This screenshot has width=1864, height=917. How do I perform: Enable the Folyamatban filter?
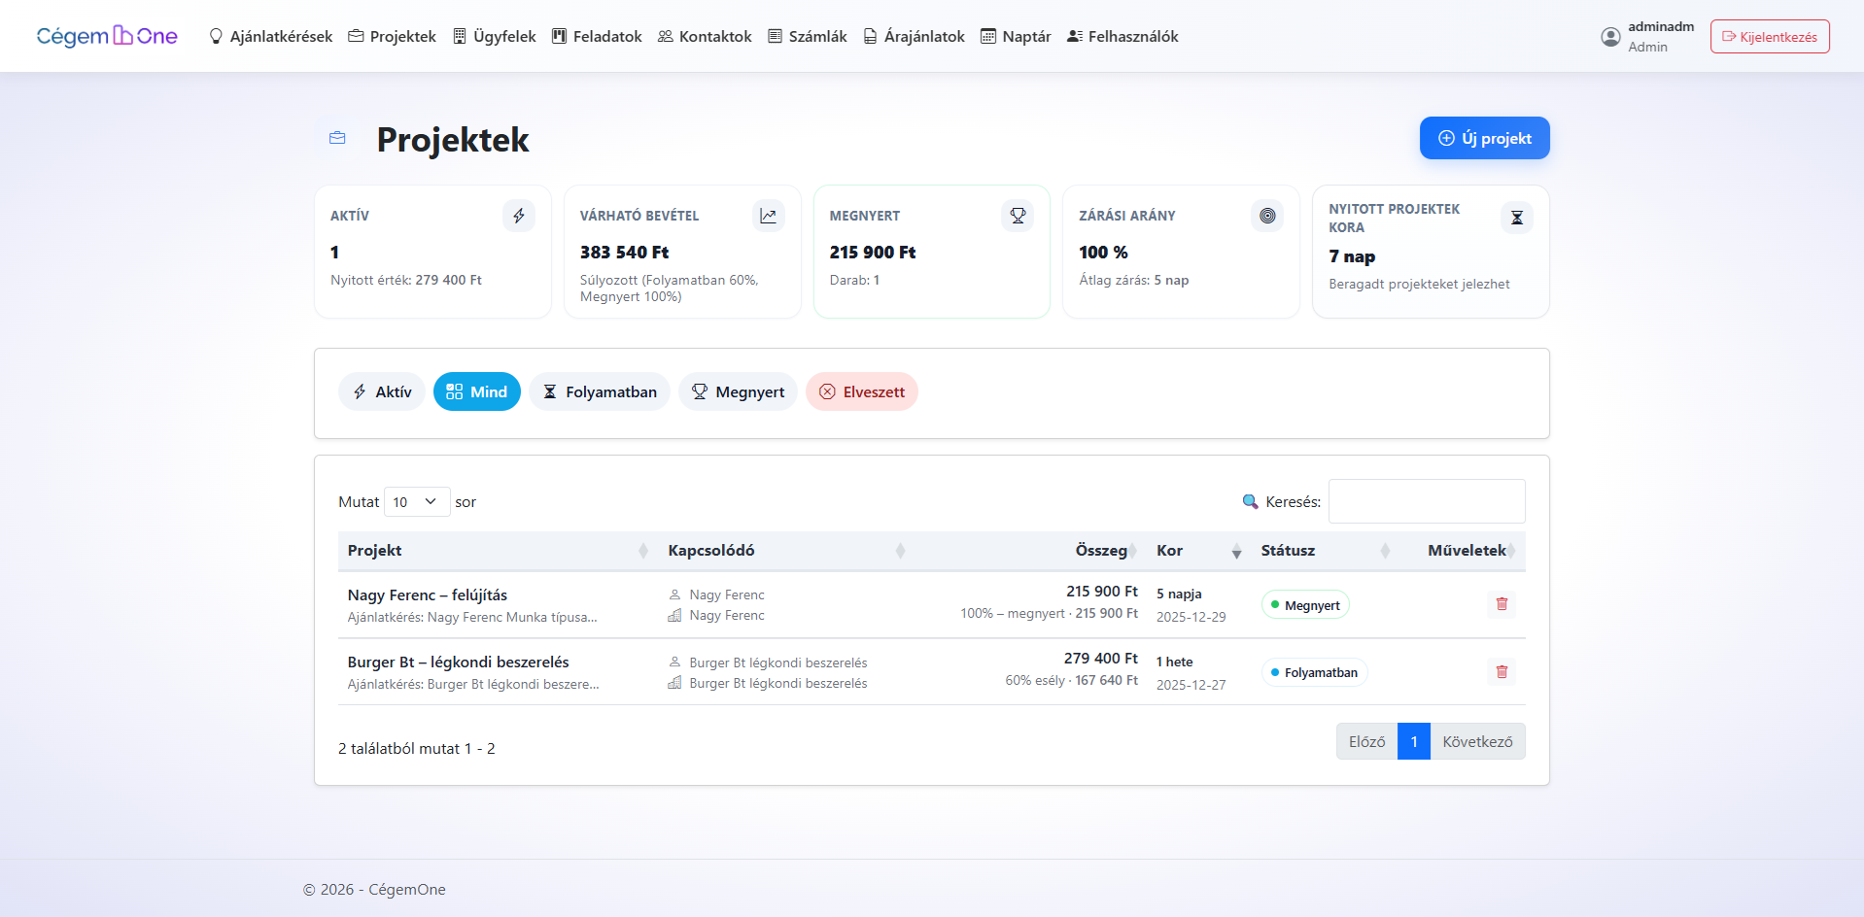point(600,391)
